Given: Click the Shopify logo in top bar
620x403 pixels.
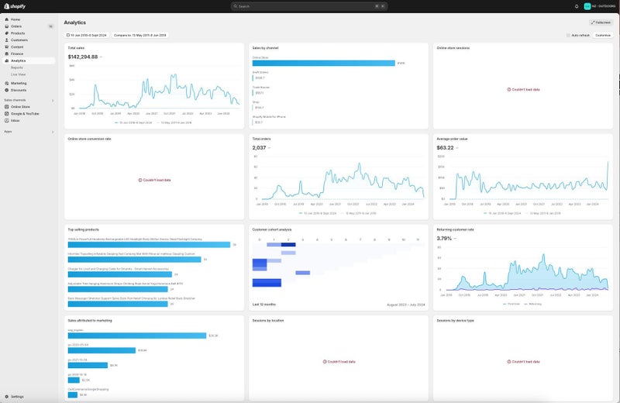Looking at the screenshot, I should click(14, 5).
